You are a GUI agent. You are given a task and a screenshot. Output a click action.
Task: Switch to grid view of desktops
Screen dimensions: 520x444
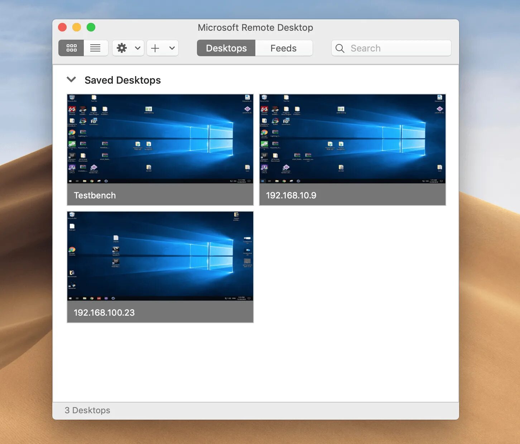click(71, 48)
